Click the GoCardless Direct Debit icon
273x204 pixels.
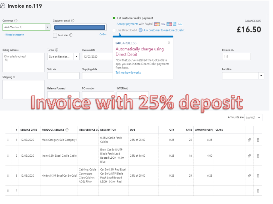[140, 30]
